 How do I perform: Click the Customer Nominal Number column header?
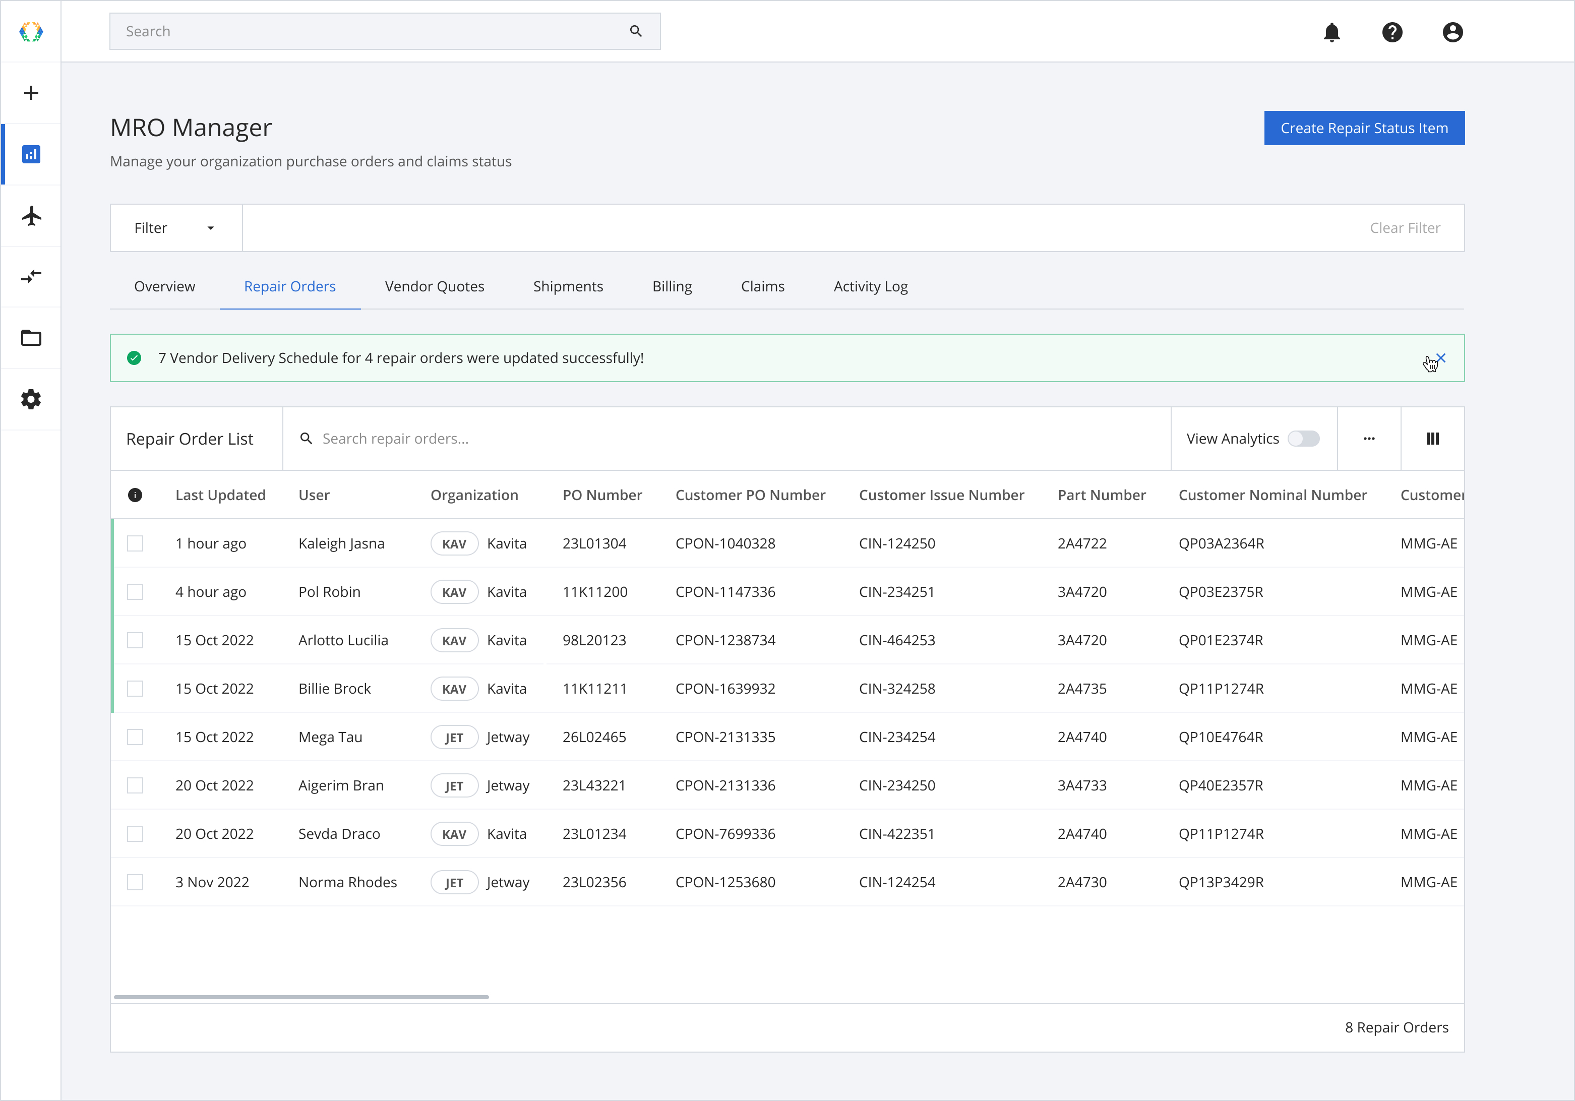[1273, 495]
